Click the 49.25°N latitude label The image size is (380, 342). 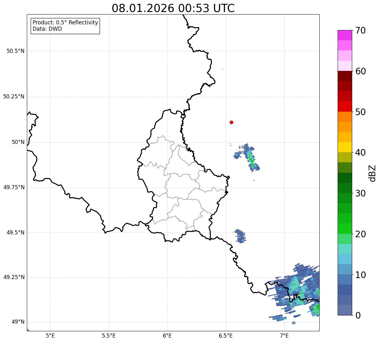[14, 277]
